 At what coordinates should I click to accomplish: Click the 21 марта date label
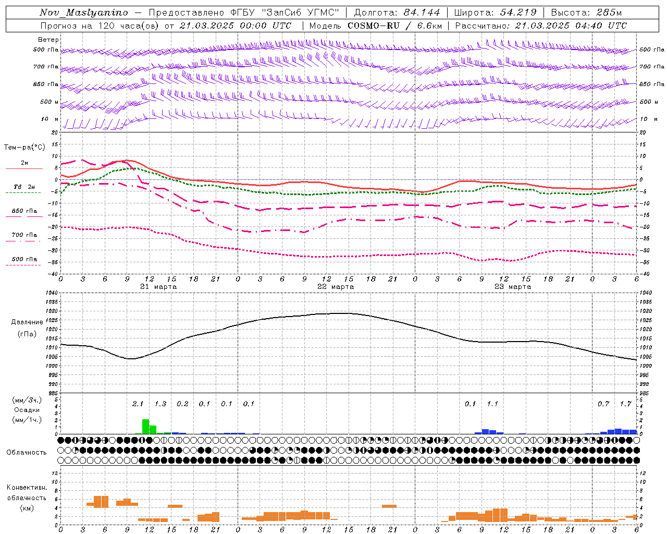tap(158, 287)
